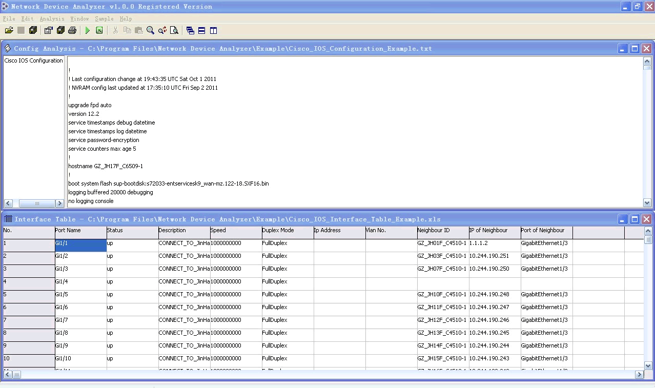Click the Speed column header
This screenshot has height=388, width=655.
[236, 233]
